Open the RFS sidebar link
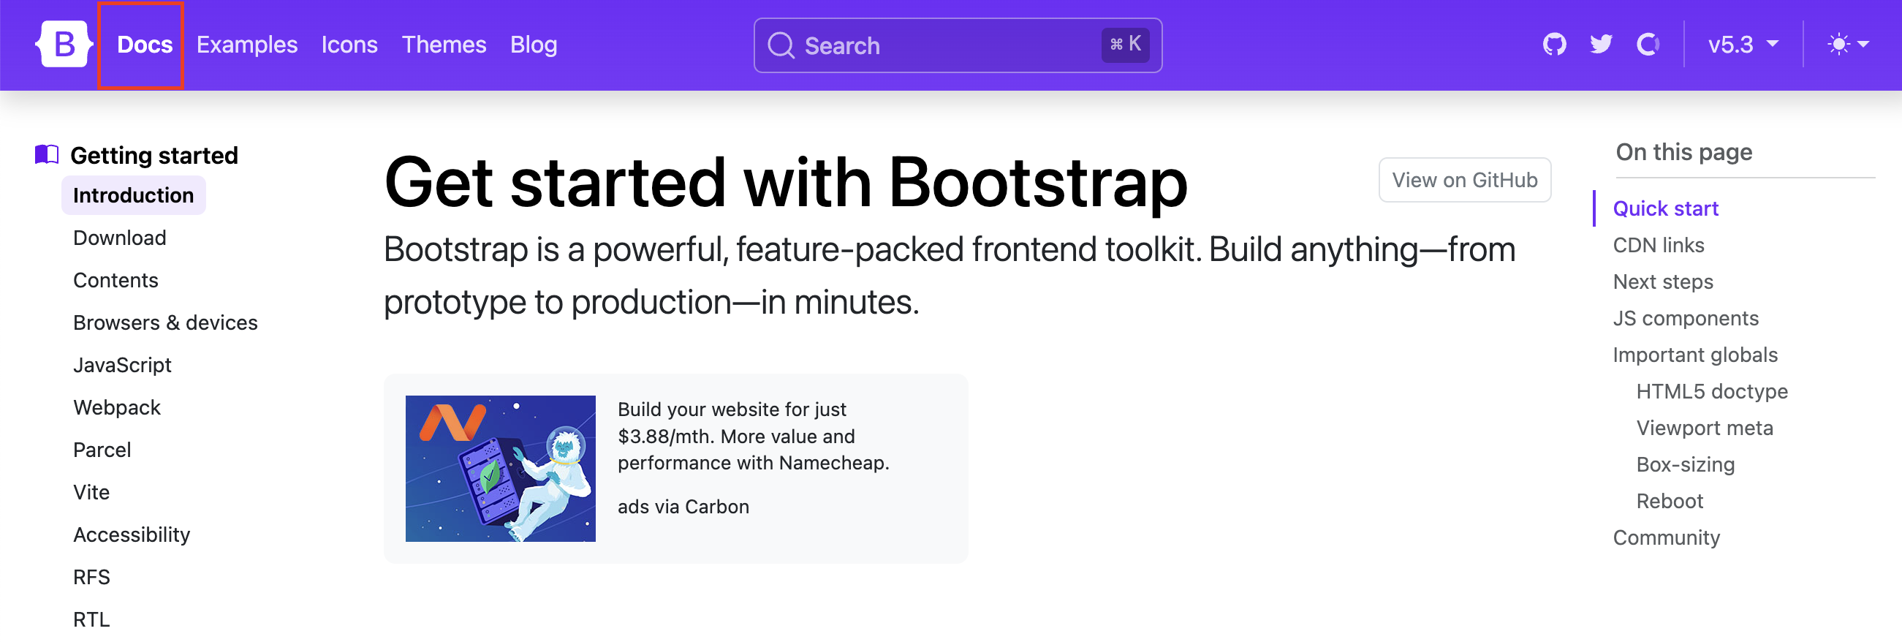This screenshot has width=1902, height=642. (91, 576)
